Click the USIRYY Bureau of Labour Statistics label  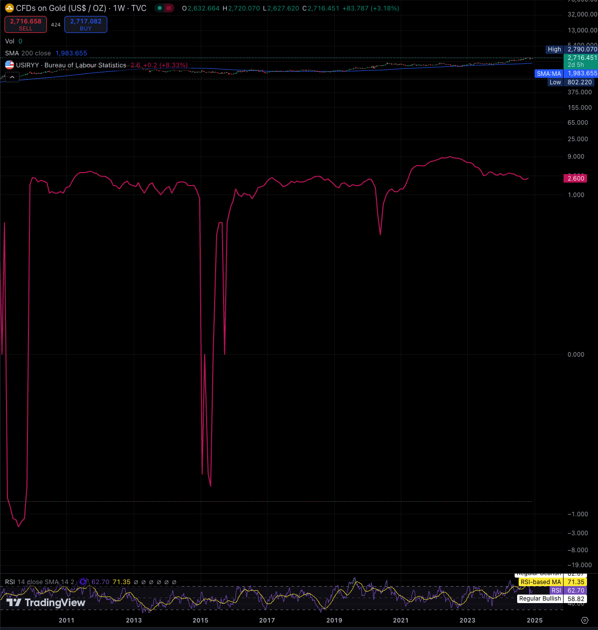[70, 65]
